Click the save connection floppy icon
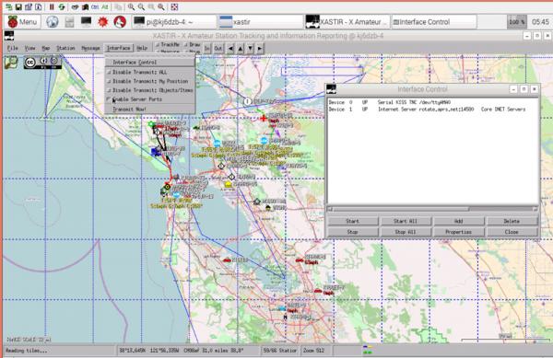 (x=18, y=6)
